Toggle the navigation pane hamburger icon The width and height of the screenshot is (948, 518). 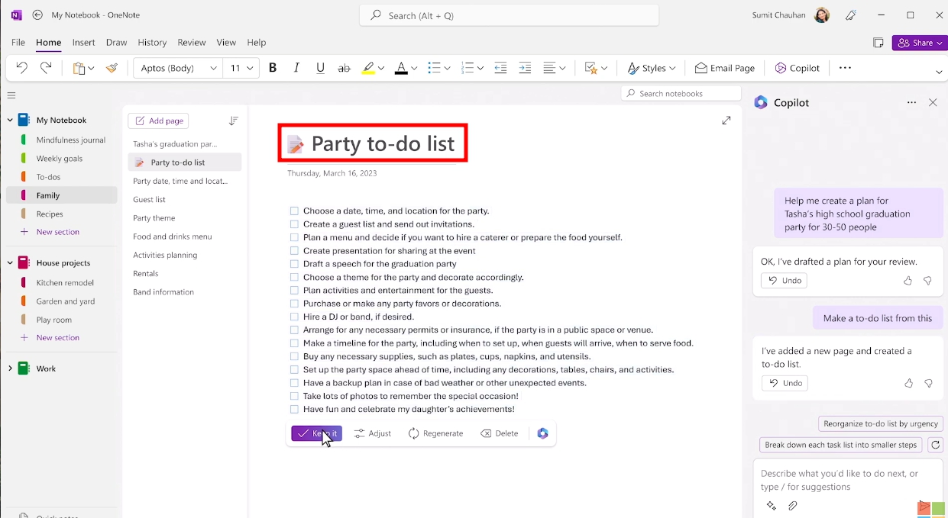coord(11,95)
